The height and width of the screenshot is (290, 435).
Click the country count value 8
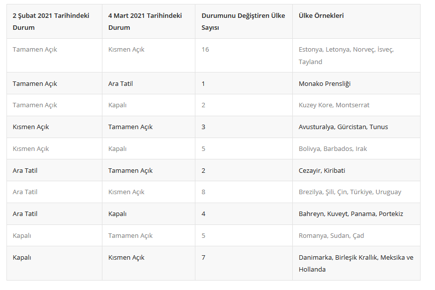204,192
